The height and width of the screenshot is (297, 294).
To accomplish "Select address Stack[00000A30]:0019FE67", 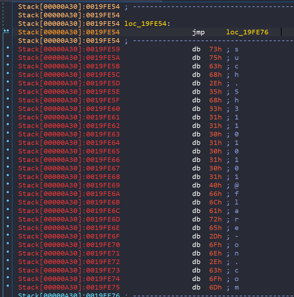I will (69, 168).
